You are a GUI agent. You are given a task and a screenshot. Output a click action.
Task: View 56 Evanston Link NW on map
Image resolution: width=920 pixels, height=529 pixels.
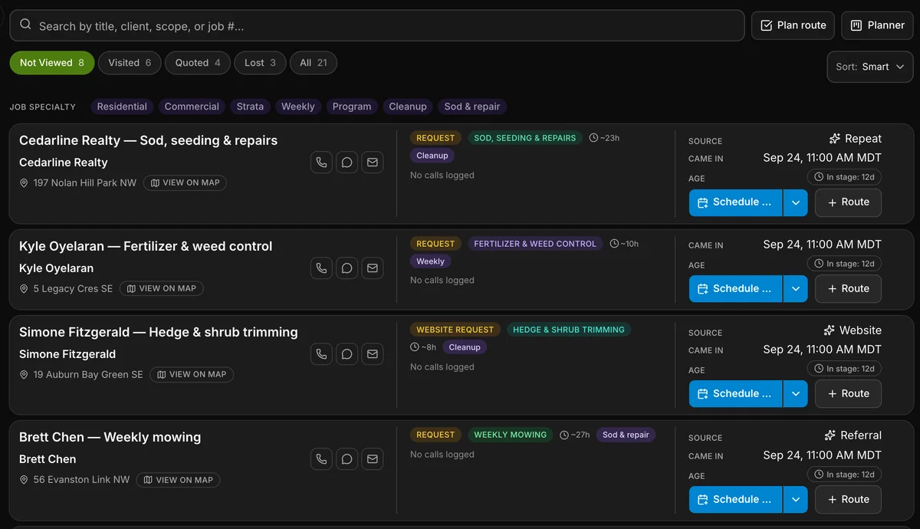tap(179, 480)
